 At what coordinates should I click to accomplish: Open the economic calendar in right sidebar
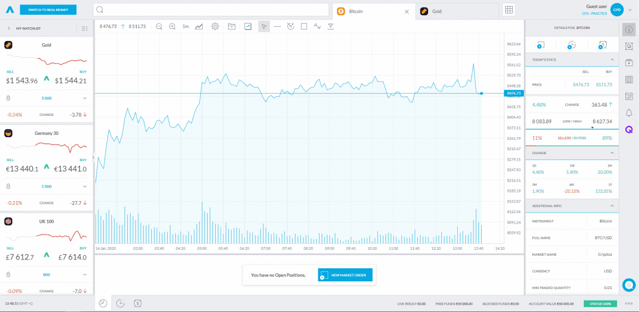coord(629,96)
